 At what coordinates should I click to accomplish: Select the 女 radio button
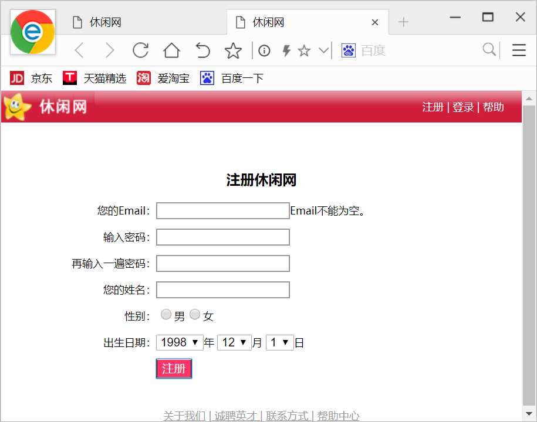(194, 314)
